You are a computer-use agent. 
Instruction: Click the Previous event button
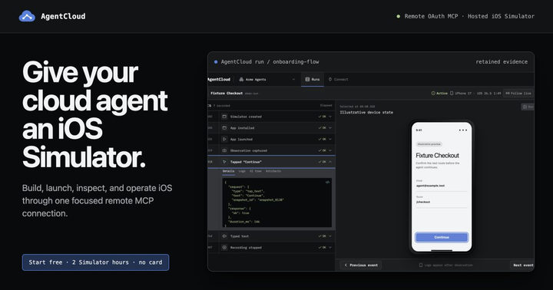click(x=361, y=265)
